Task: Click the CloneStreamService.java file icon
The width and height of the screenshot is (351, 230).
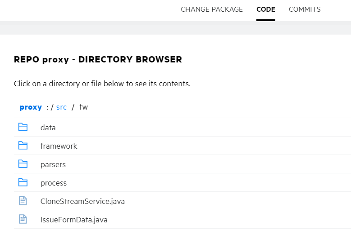Action: click(x=23, y=201)
